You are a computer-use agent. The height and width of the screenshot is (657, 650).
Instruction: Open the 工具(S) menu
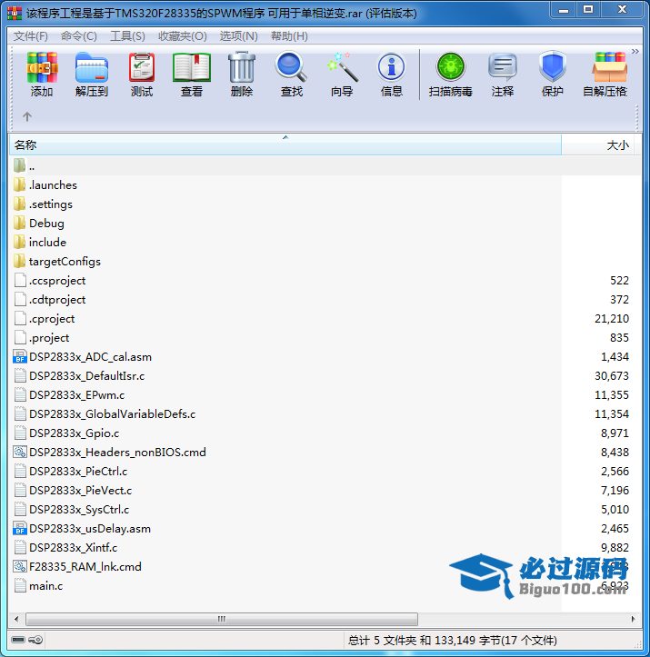coord(127,36)
